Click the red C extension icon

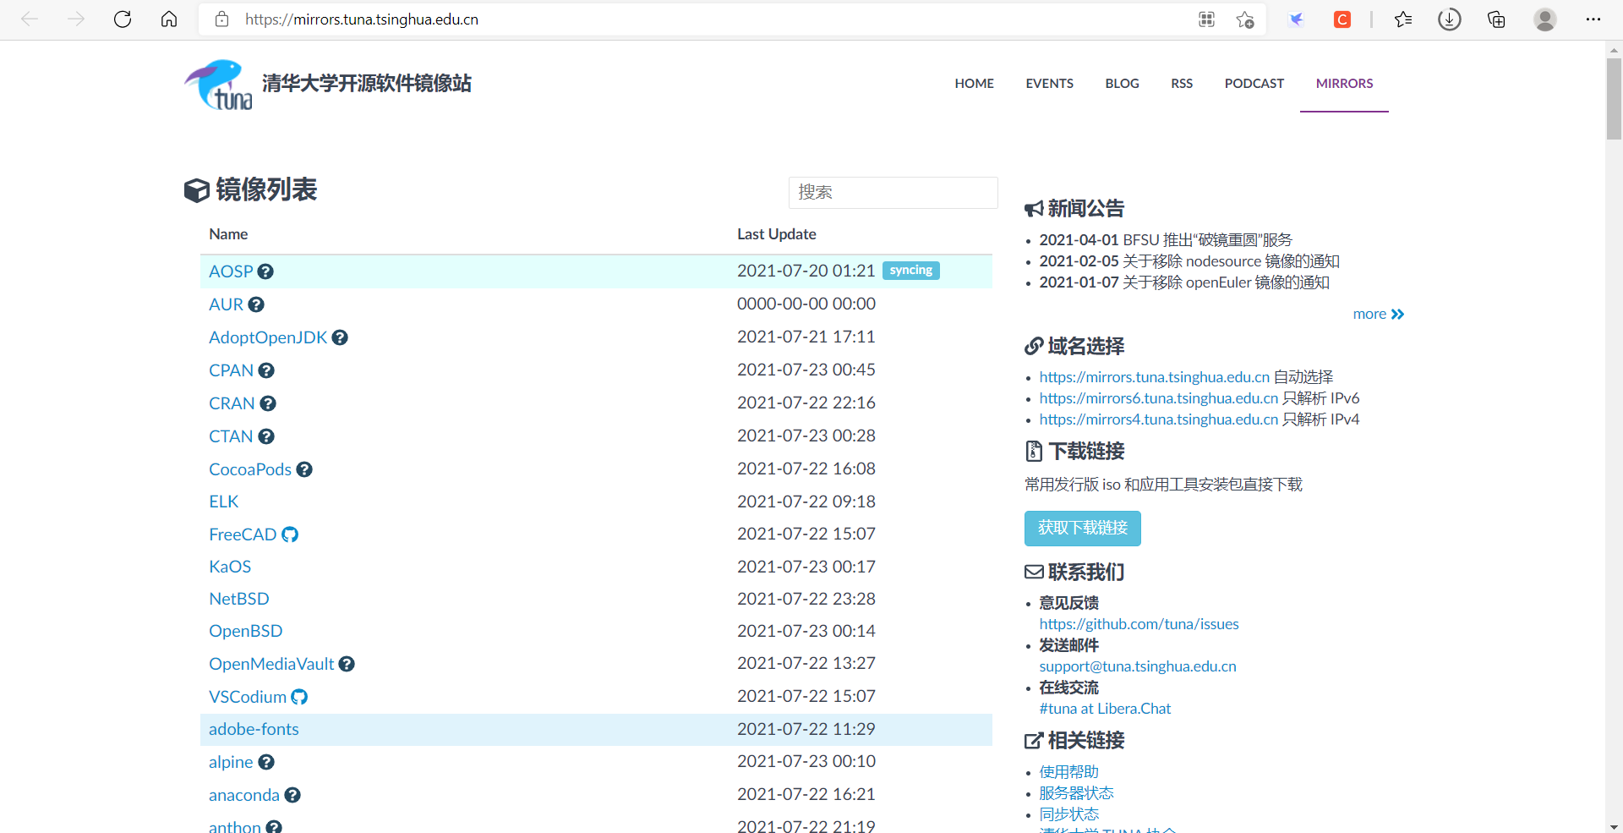tap(1342, 19)
